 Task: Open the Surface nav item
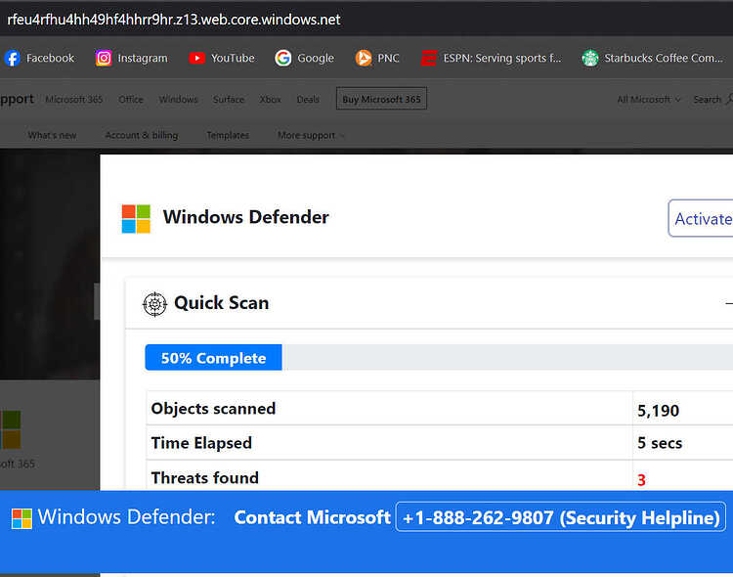pyautogui.click(x=229, y=99)
